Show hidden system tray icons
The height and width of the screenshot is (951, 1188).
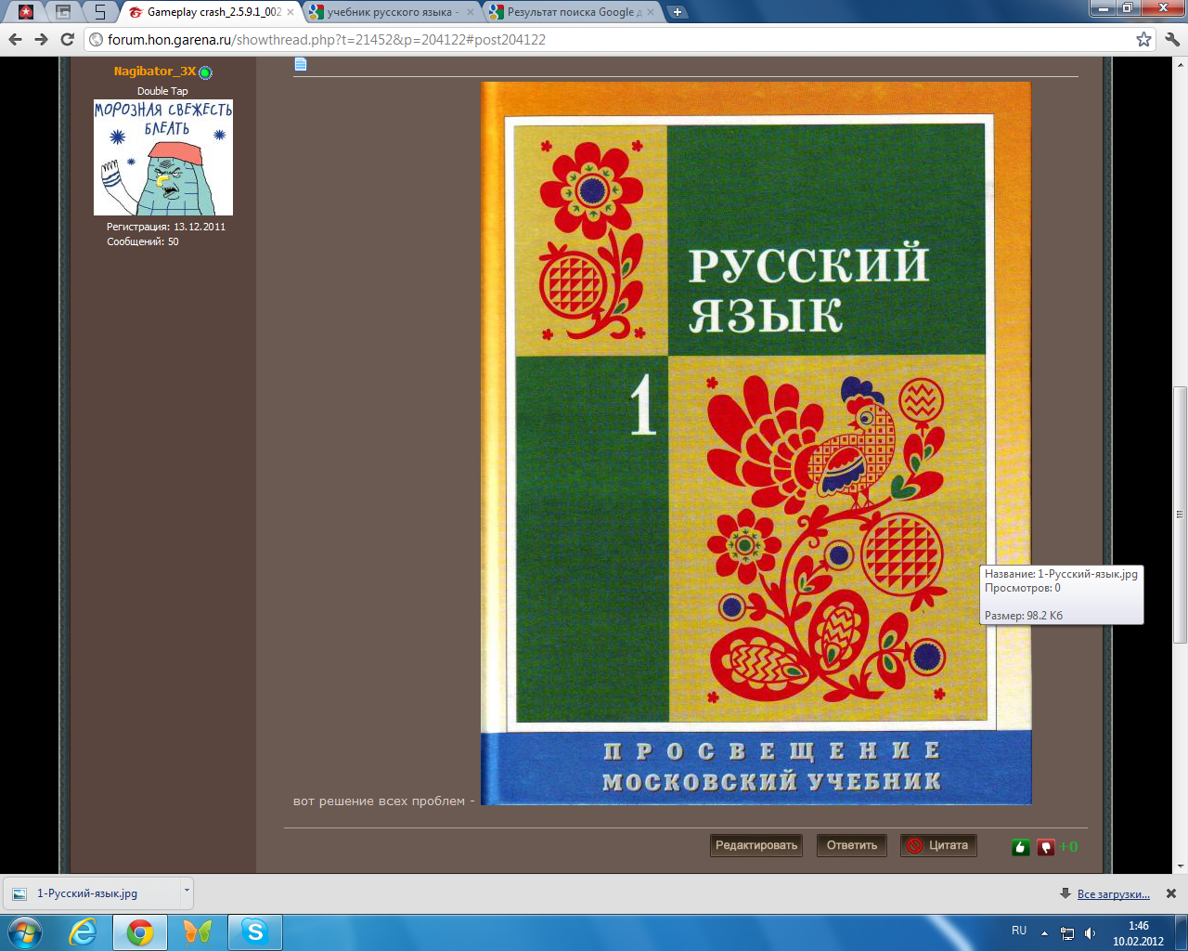tap(1044, 932)
